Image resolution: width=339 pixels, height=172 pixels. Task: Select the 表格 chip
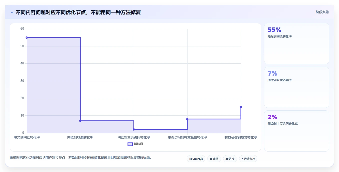pyautogui.click(x=214, y=159)
